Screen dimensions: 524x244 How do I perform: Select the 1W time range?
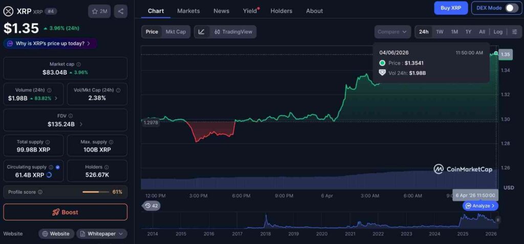(440, 32)
